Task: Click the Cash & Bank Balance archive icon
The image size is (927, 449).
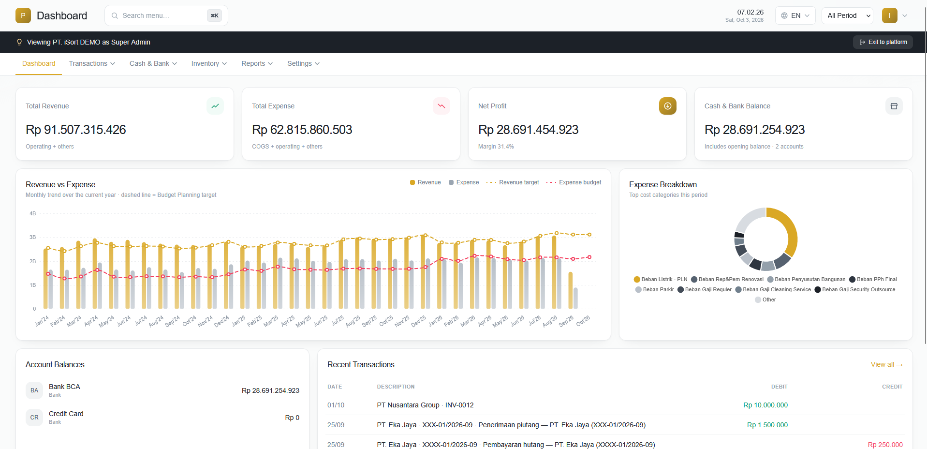Action: click(894, 106)
